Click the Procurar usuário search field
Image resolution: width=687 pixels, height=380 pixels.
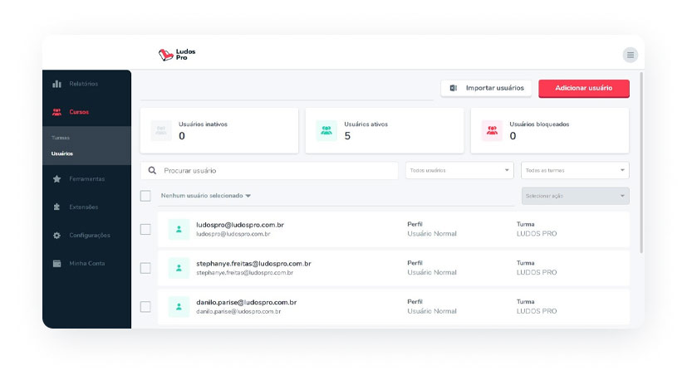pos(269,170)
